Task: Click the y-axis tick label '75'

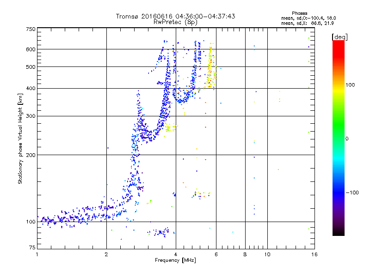Action: [32, 247]
